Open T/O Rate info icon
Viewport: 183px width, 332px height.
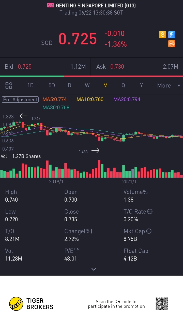click(x=150, y=212)
